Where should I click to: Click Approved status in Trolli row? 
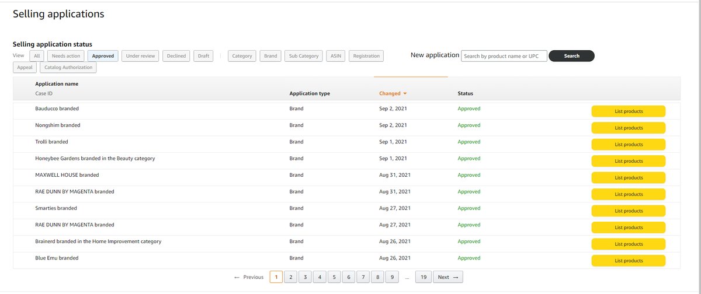469,142
